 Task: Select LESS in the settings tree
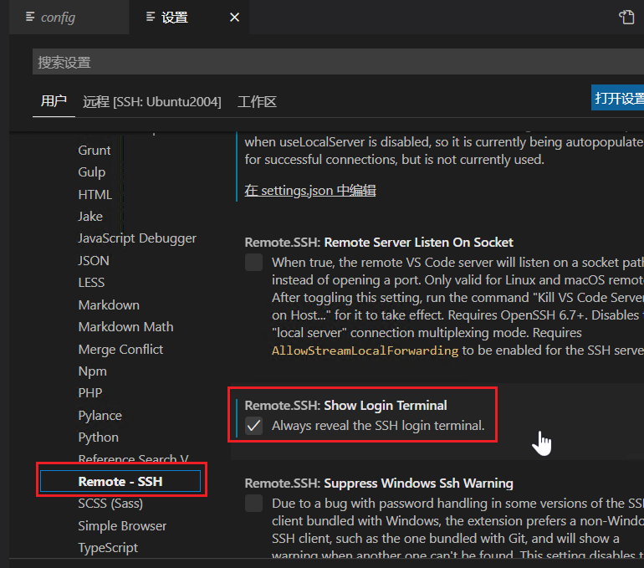pyautogui.click(x=91, y=283)
